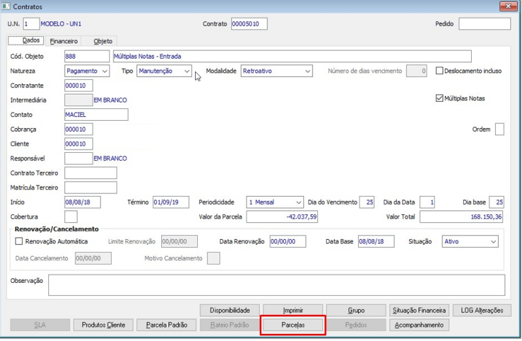522x341 pixels.
Task: Click the Ordem input box
Action: 499,129
